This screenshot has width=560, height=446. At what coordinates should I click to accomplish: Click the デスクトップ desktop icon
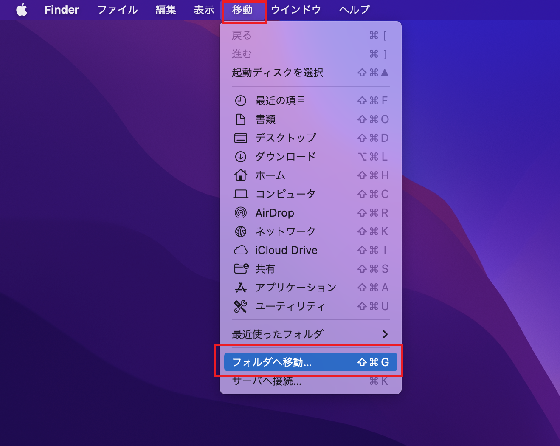tap(241, 138)
